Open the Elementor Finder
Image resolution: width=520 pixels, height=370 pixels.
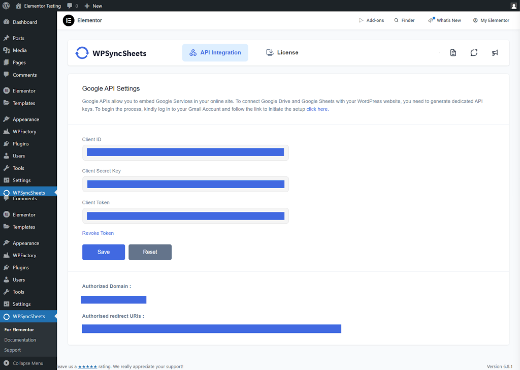pos(404,20)
